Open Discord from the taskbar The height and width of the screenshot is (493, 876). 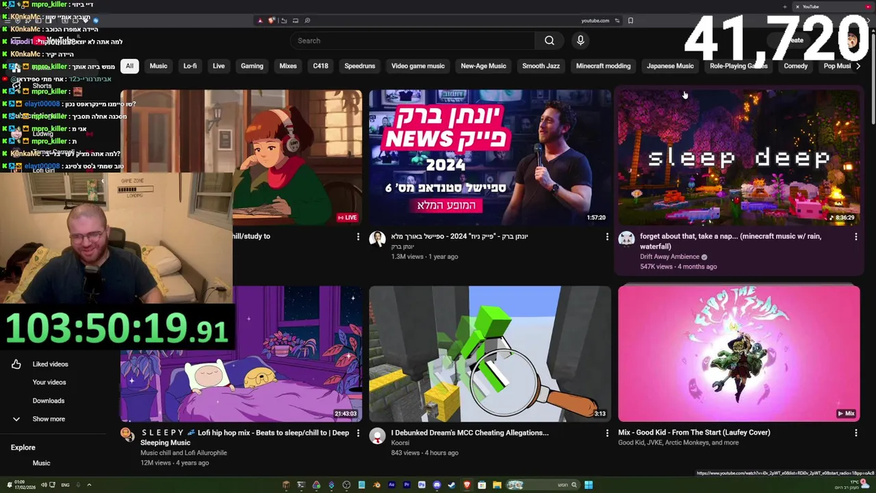click(437, 485)
